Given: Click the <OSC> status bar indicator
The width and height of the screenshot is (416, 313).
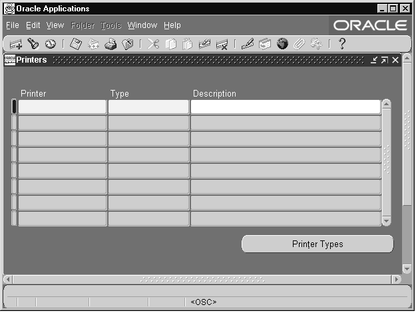Looking at the screenshot, I should [x=204, y=302].
